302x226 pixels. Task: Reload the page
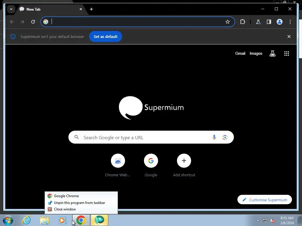(x=33, y=22)
